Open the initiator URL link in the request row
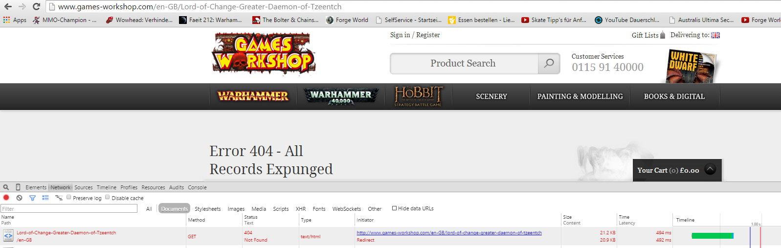Screen dimensions: 781x248 coord(449,233)
